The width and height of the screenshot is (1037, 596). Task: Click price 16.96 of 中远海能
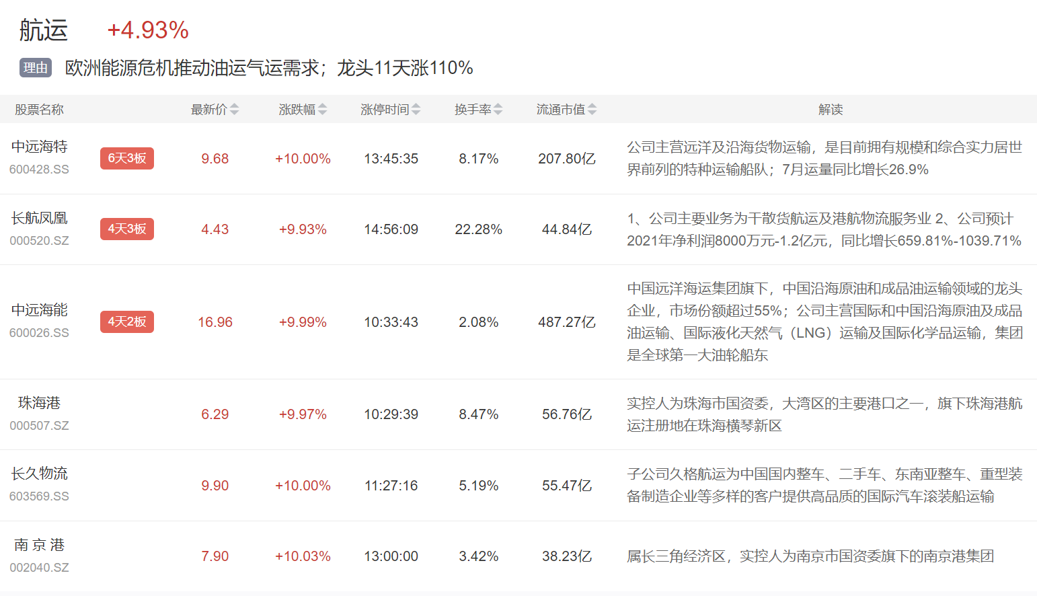coord(215,322)
